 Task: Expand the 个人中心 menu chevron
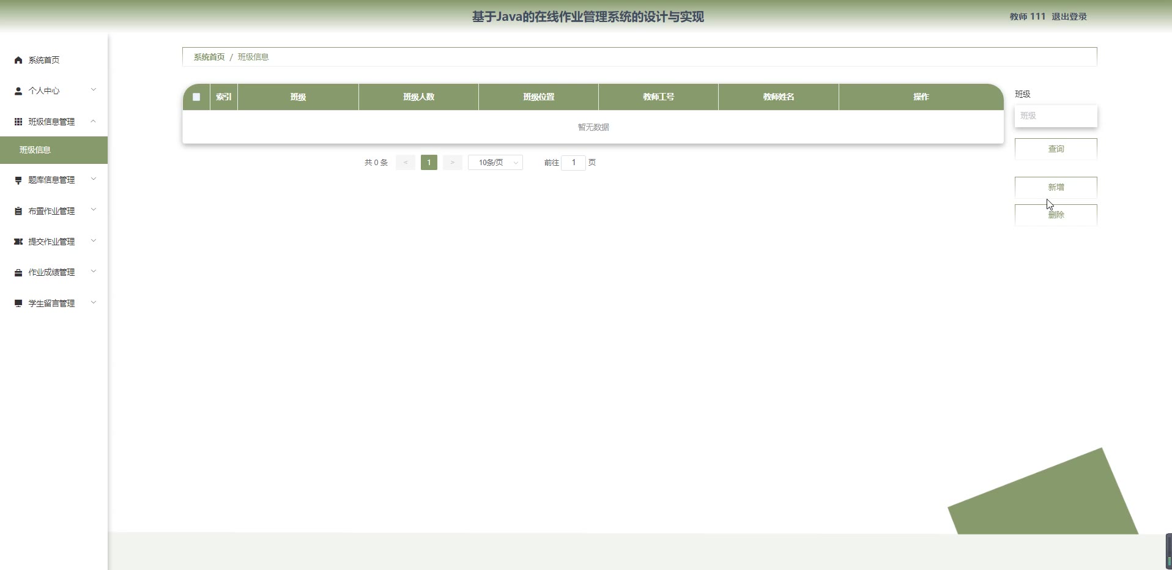click(94, 90)
